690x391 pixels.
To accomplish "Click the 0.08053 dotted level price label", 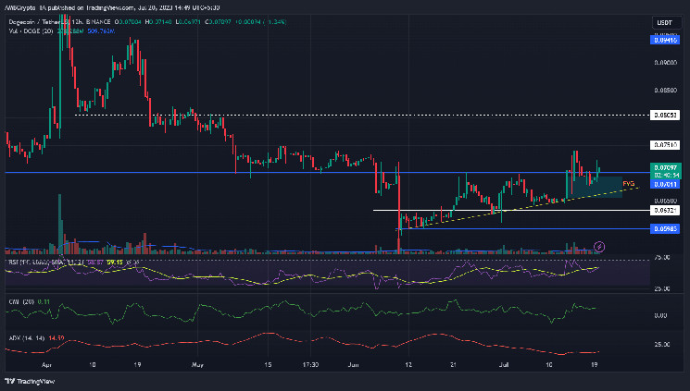I will 663,115.
